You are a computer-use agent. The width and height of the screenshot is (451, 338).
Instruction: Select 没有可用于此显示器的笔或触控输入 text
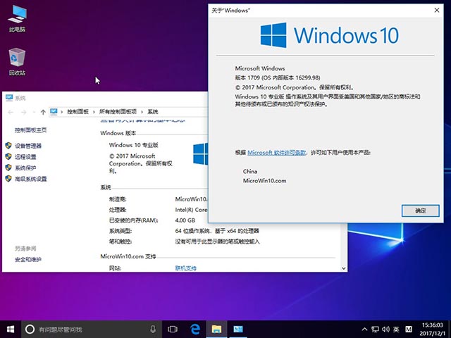(x=217, y=242)
